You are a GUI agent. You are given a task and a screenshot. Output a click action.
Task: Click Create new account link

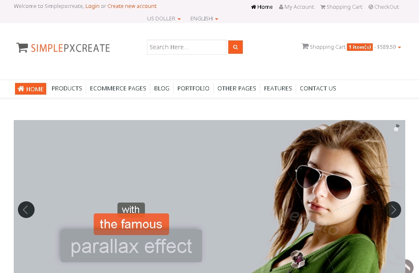(x=132, y=6)
